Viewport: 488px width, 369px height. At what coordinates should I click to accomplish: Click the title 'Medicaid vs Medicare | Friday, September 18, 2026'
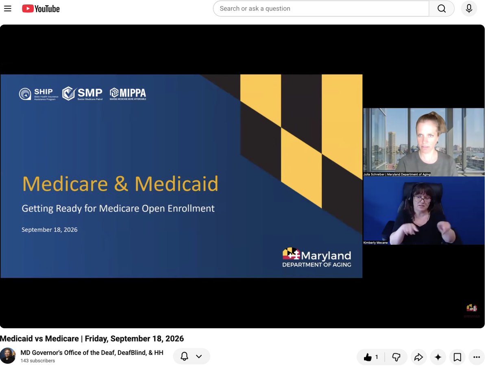click(92, 339)
